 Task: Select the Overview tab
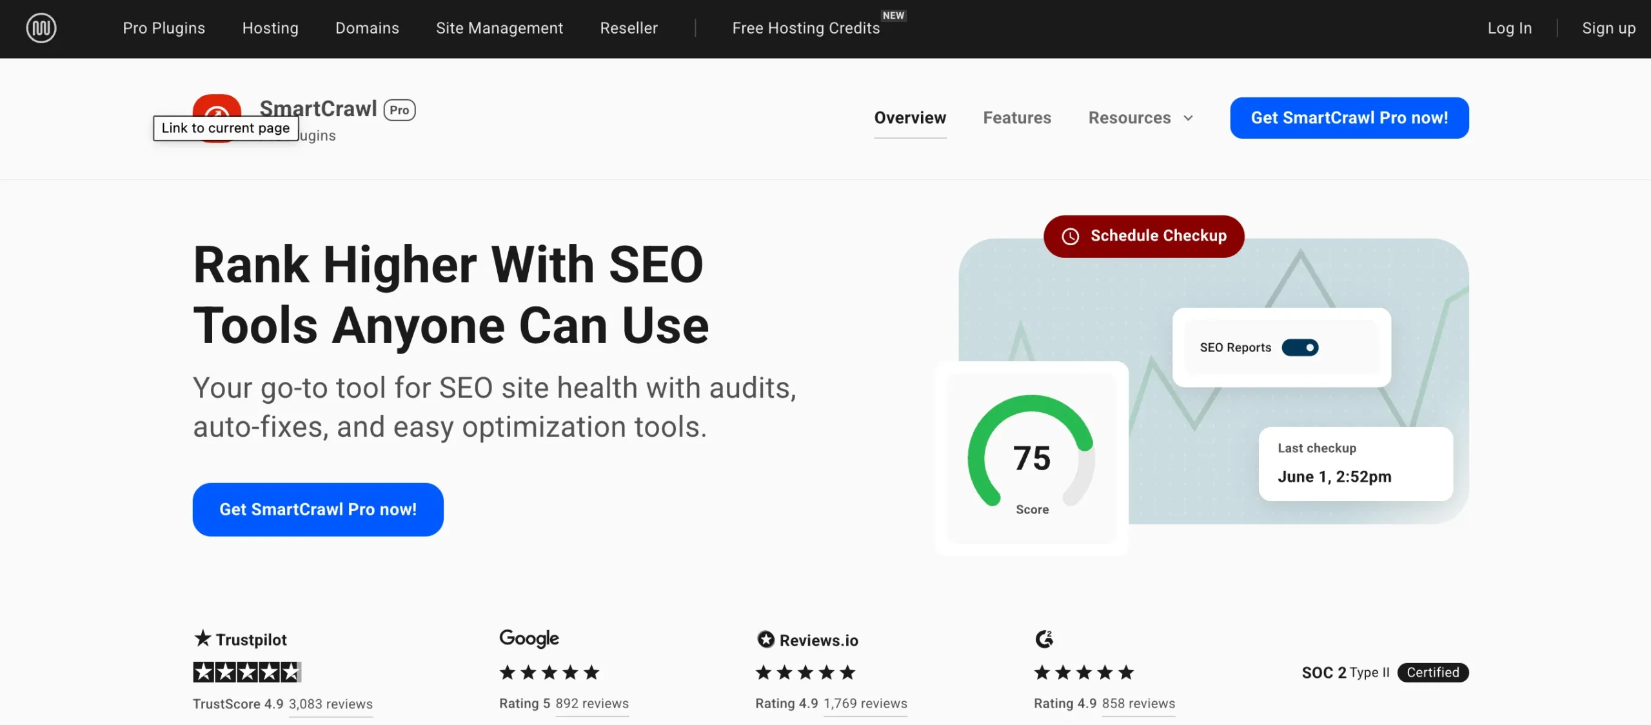tap(910, 118)
